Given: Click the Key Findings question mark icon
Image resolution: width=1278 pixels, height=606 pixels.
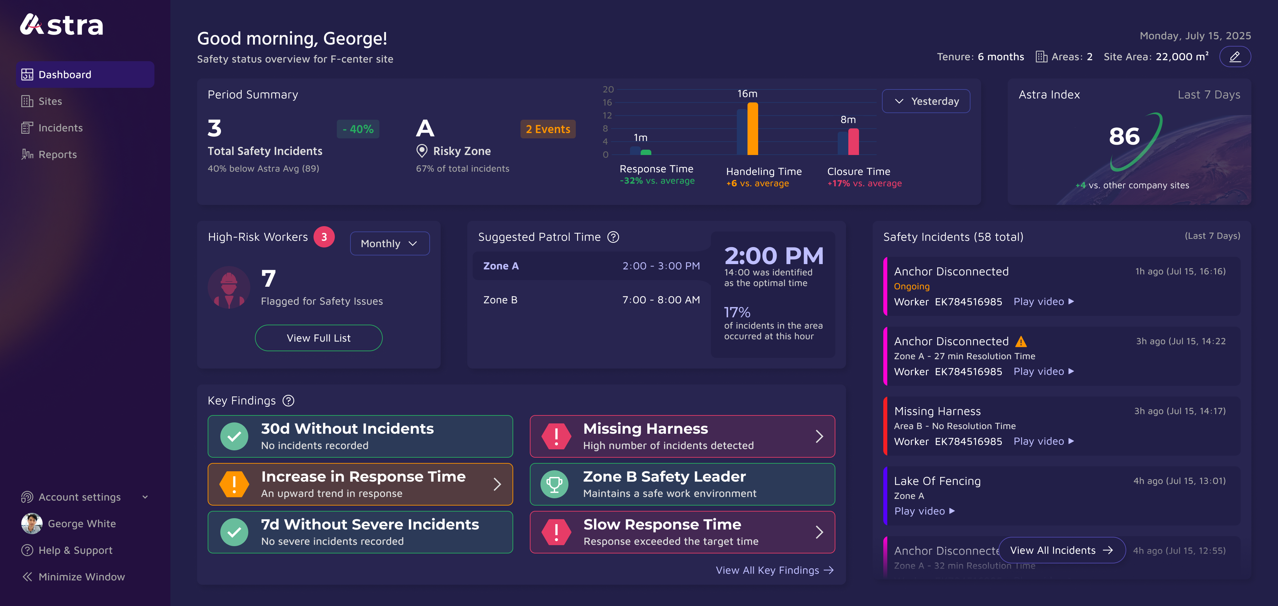Looking at the screenshot, I should coord(288,401).
